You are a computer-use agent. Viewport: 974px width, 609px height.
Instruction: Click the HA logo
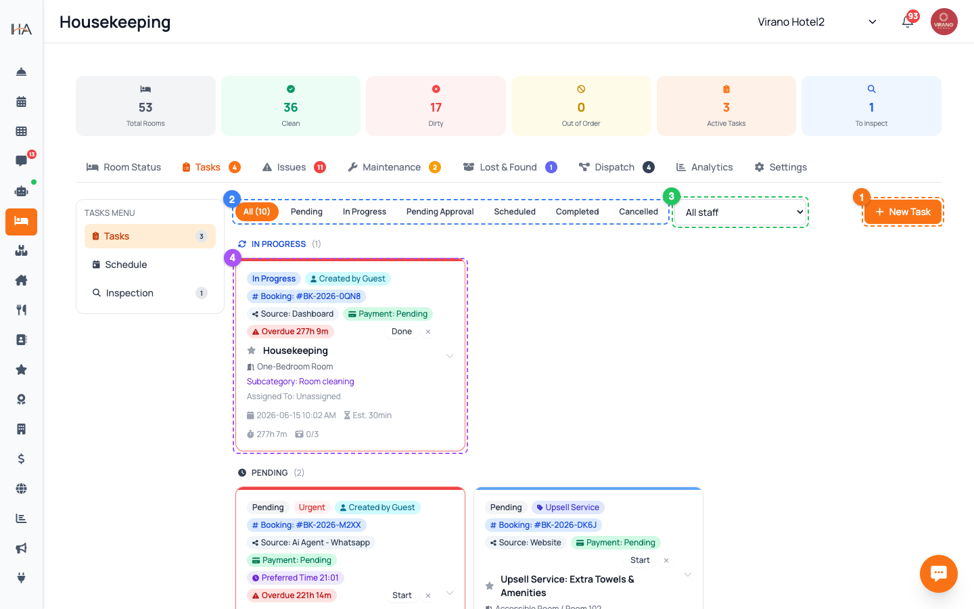[x=21, y=28]
